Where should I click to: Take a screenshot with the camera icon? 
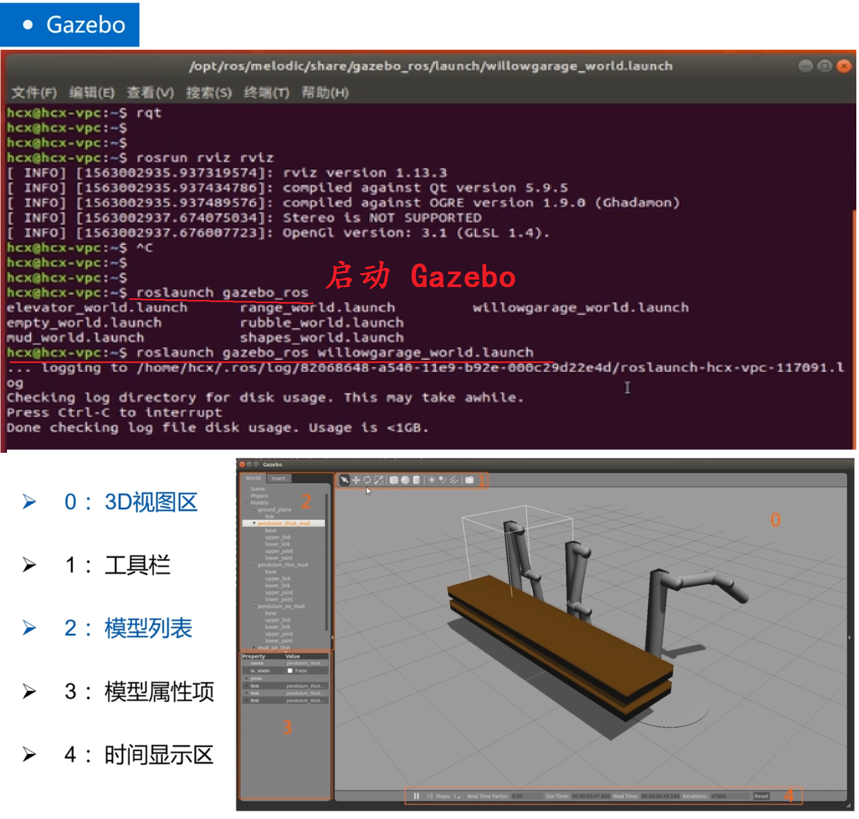[x=470, y=480]
